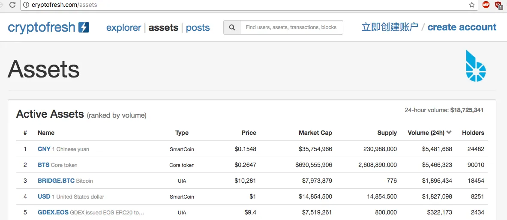This screenshot has width=507, height=220.
Task: Click volume value $5,481,668
Action: pyautogui.click(x=437, y=149)
